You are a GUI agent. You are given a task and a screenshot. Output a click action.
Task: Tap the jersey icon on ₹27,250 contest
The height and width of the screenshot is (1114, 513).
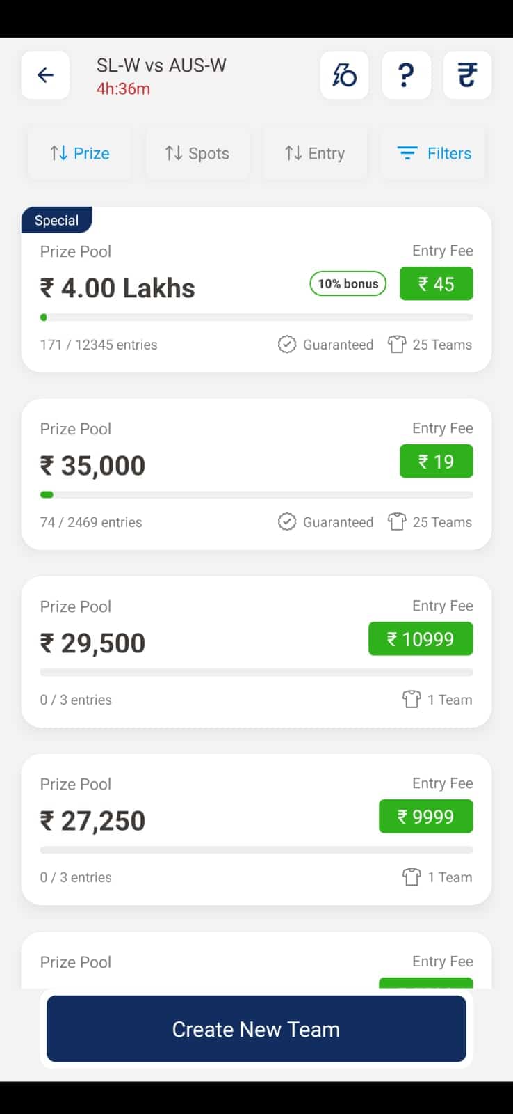[x=412, y=877]
